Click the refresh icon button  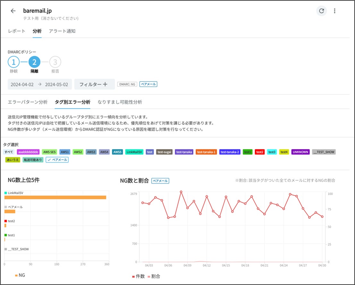pyautogui.click(x=322, y=11)
